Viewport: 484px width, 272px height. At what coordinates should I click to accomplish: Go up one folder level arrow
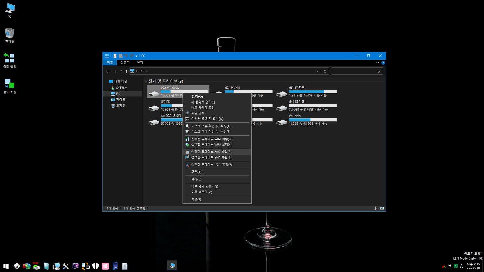coord(126,71)
